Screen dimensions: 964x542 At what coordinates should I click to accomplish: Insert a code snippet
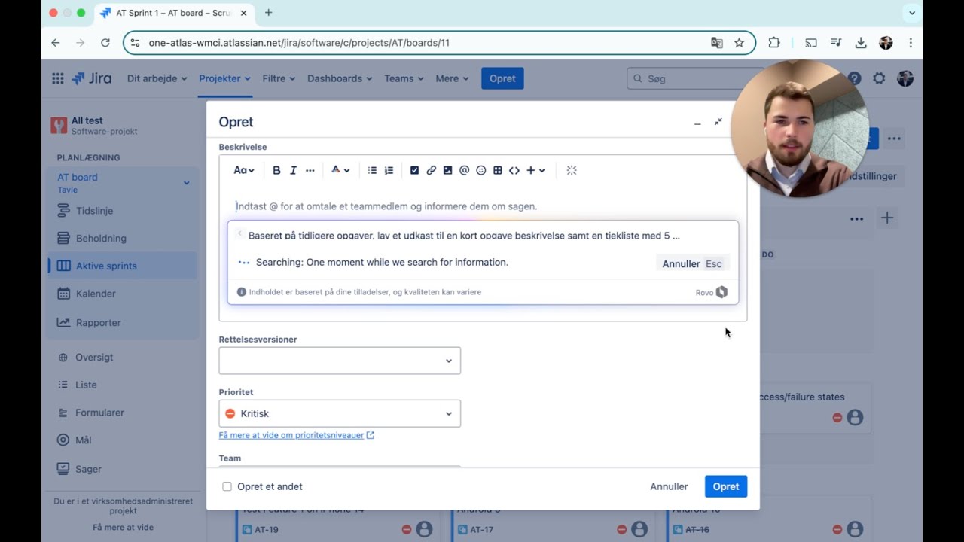(514, 170)
